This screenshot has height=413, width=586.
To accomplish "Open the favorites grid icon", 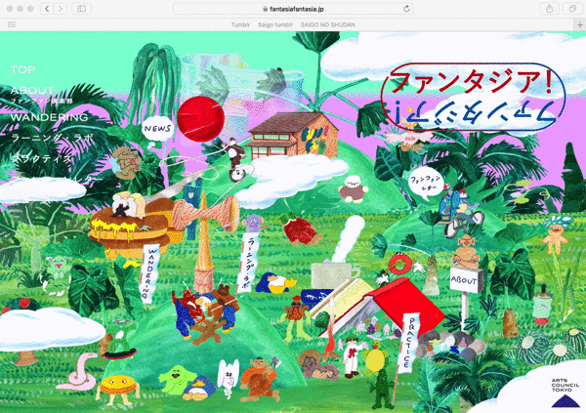I will pyautogui.click(x=12, y=24).
